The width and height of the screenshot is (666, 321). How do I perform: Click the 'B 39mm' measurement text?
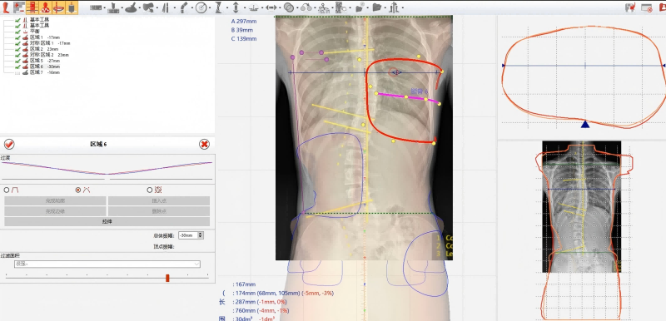point(242,30)
